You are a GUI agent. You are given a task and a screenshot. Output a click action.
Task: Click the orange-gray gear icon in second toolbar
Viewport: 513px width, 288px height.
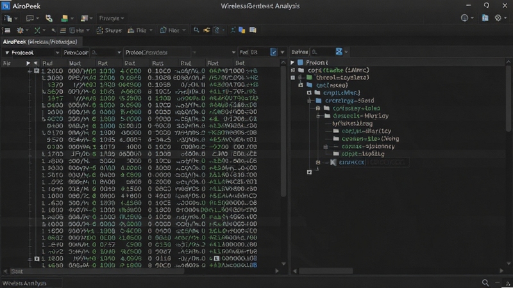(20, 30)
